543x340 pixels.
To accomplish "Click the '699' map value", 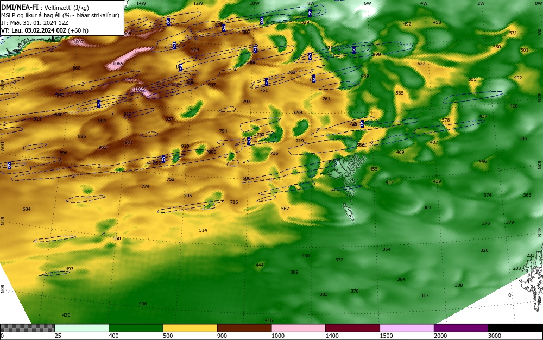I will (x=298, y=112).
